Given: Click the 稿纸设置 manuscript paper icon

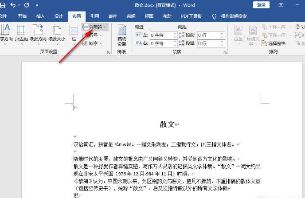Looking at the screenshot, I should (122, 35).
